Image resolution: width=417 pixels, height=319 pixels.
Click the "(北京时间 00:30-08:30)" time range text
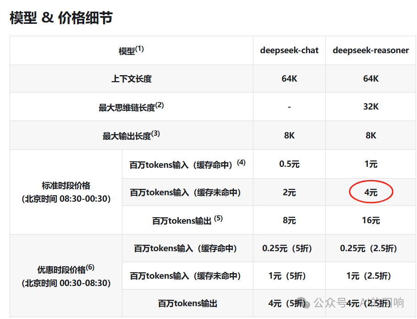click(x=66, y=283)
